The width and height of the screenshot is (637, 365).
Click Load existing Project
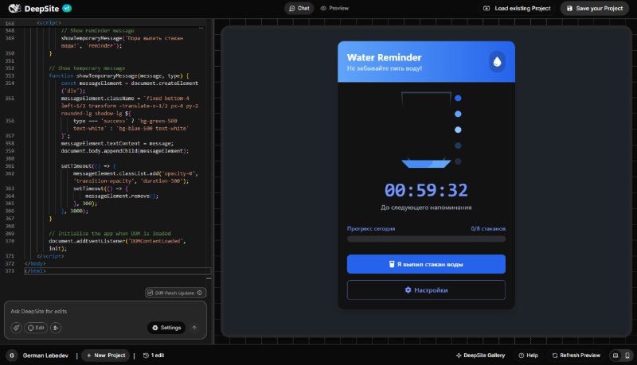click(517, 8)
